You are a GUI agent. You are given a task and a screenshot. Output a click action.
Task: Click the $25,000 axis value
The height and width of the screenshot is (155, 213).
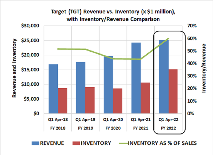(30, 40)
